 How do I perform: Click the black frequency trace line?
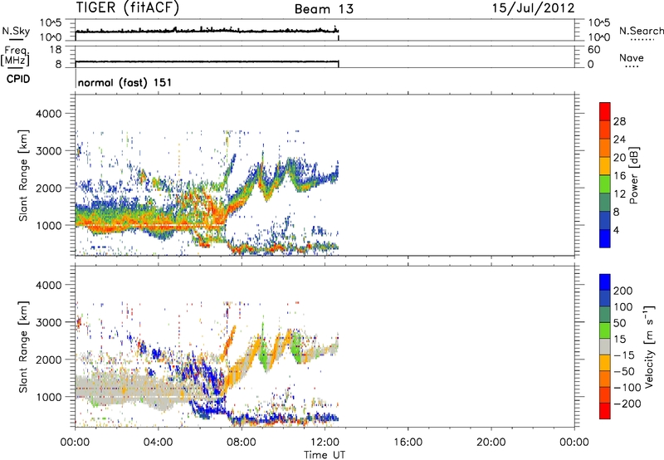[x=207, y=61]
